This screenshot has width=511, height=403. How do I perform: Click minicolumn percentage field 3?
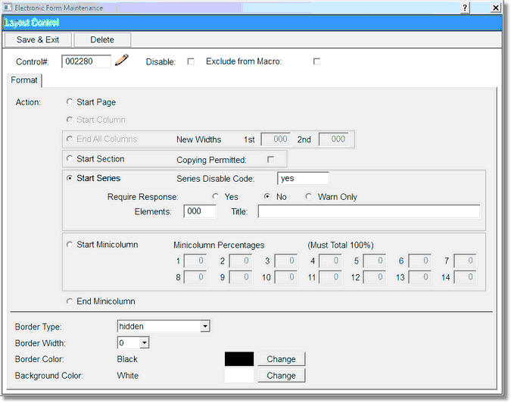point(286,261)
